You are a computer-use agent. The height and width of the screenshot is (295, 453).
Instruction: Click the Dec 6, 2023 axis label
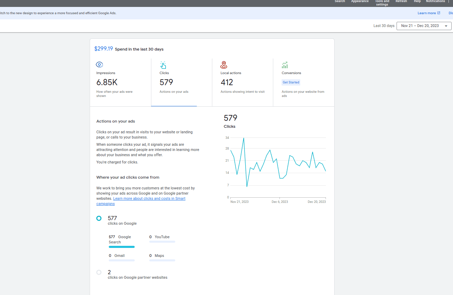[280, 202]
